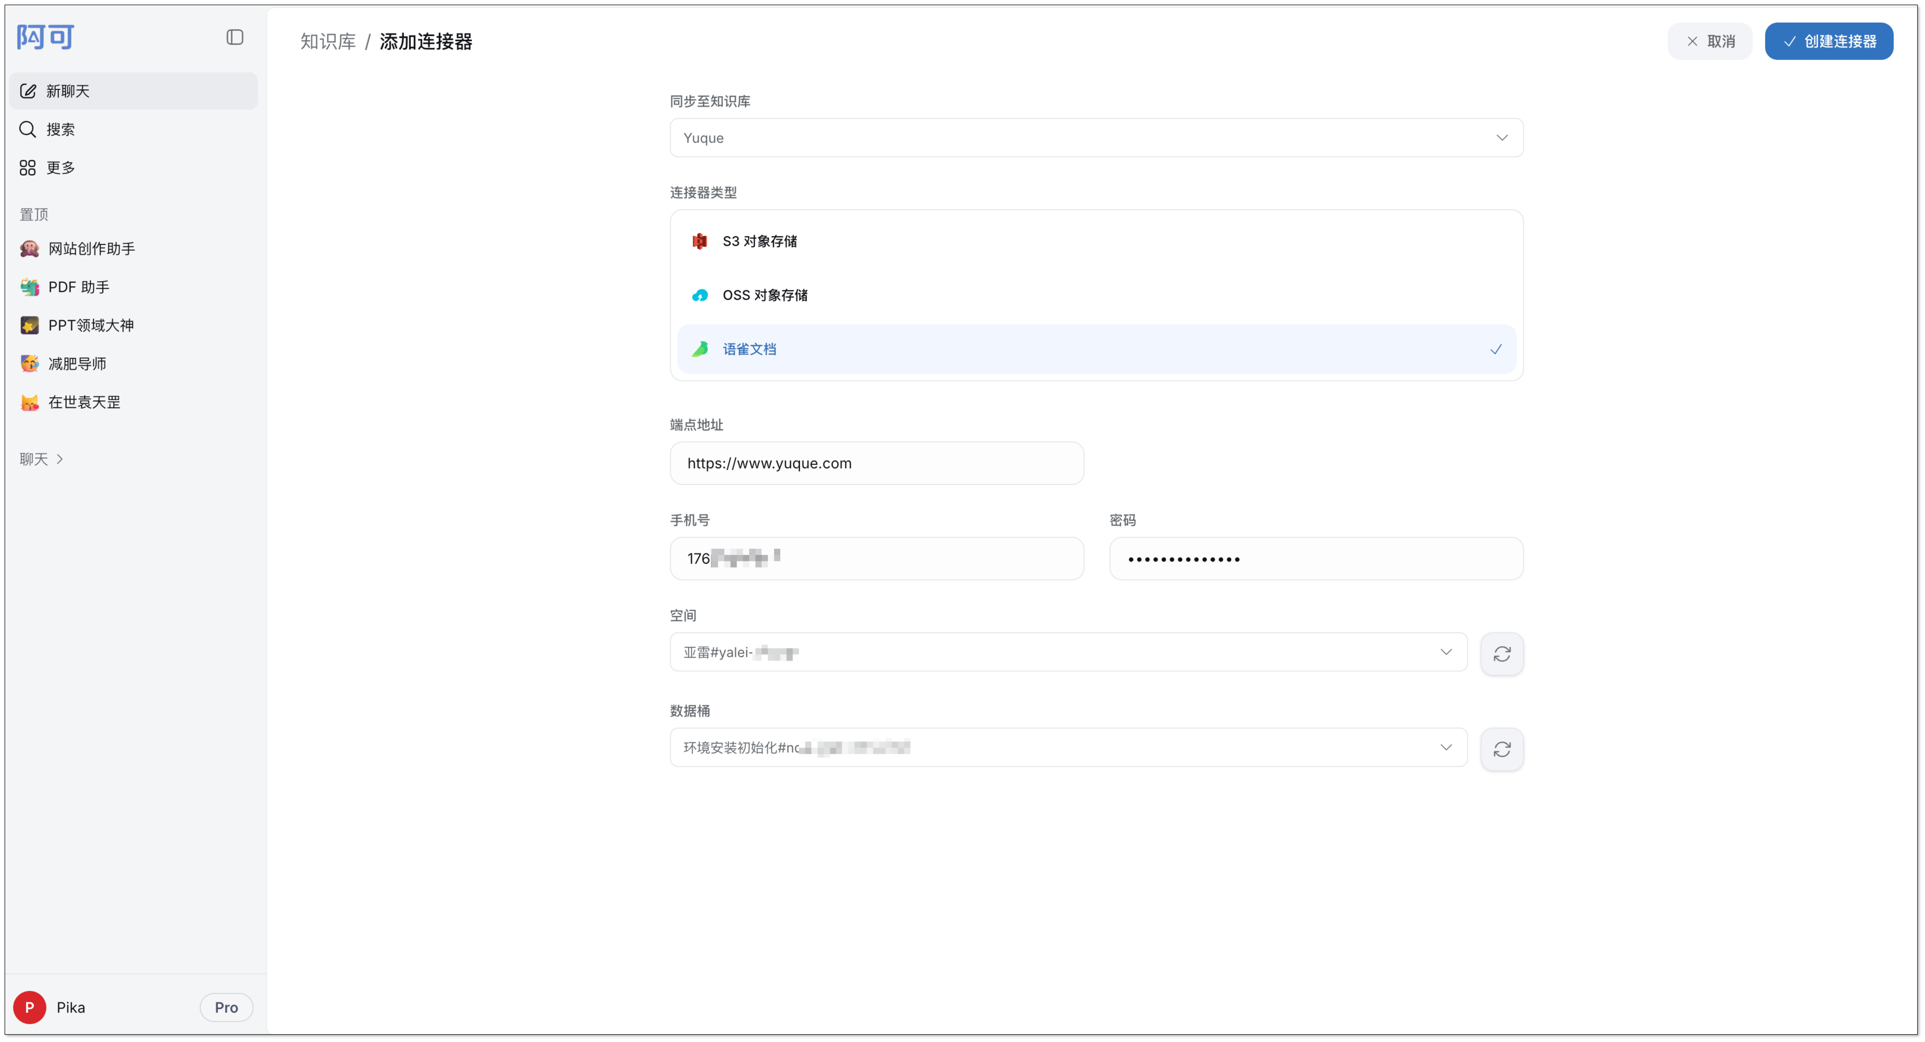Collapse the sidebar panel
The image size is (1925, 1042).
[x=235, y=37]
